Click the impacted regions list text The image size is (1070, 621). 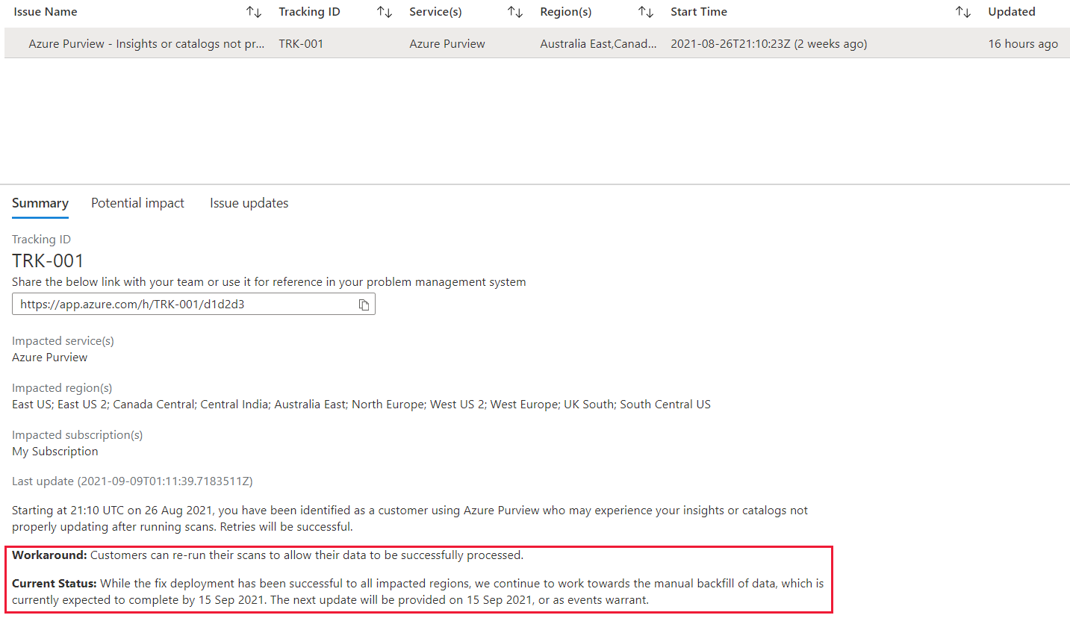pyautogui.click(x=361, y=405)
